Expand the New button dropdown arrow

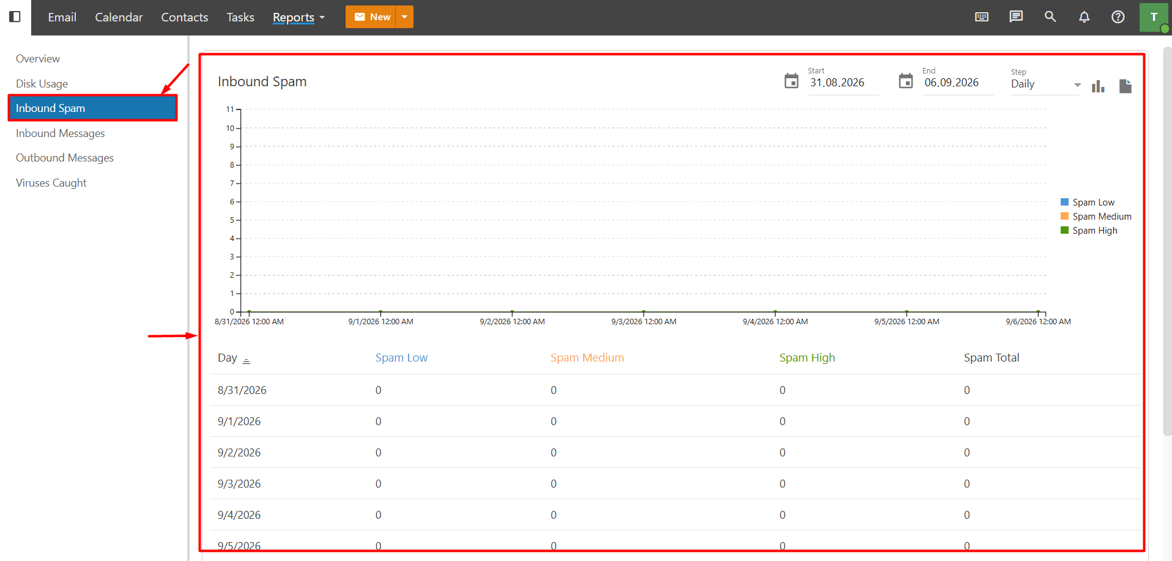tap(404, 17)
